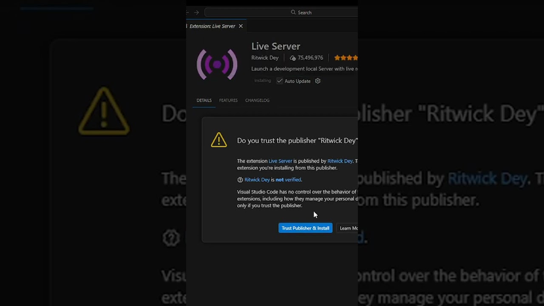Switch to the CHANGELOG tab
Image resolution: width=544 pixels, height=306 pixels.
coord(257,100)
